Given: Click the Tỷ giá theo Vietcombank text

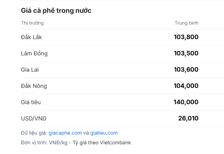Looking at the screenshot, I should pos(102,143).
